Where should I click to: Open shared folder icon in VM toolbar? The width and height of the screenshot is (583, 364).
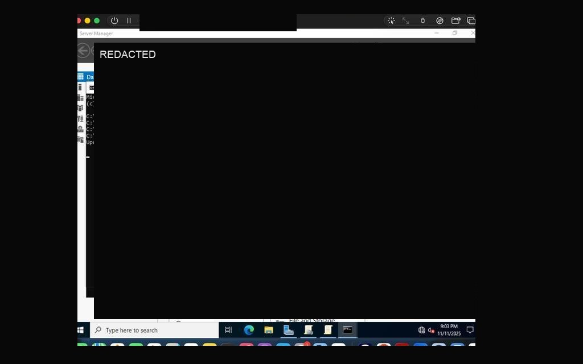click(456, 21)
